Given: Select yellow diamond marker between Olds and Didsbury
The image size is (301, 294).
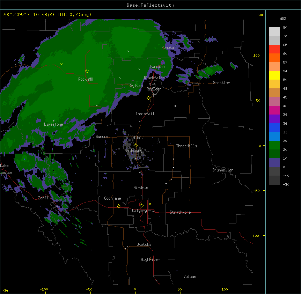Looking at the screenshot, I should (x=135, y=146).
